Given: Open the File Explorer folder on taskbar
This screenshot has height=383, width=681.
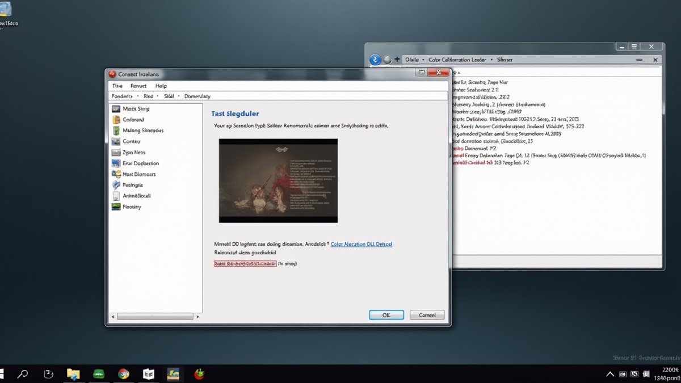Looking at the screenshot, I should [x=73, y=374].
